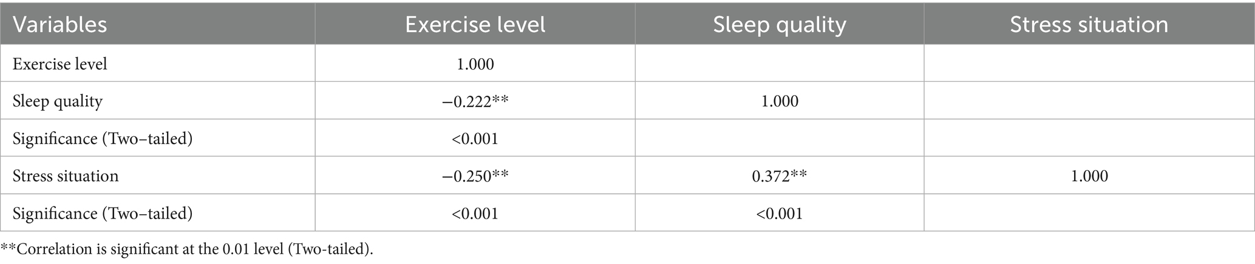Click the correlation significance footnote text
Viewport: 1255px width, 264px height.
(x=186, y=249)
